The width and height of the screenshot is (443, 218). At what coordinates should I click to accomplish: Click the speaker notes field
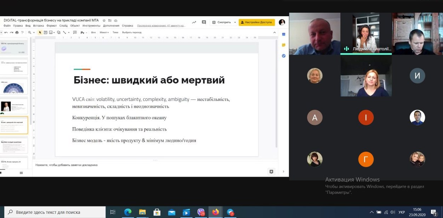[156, 165]
